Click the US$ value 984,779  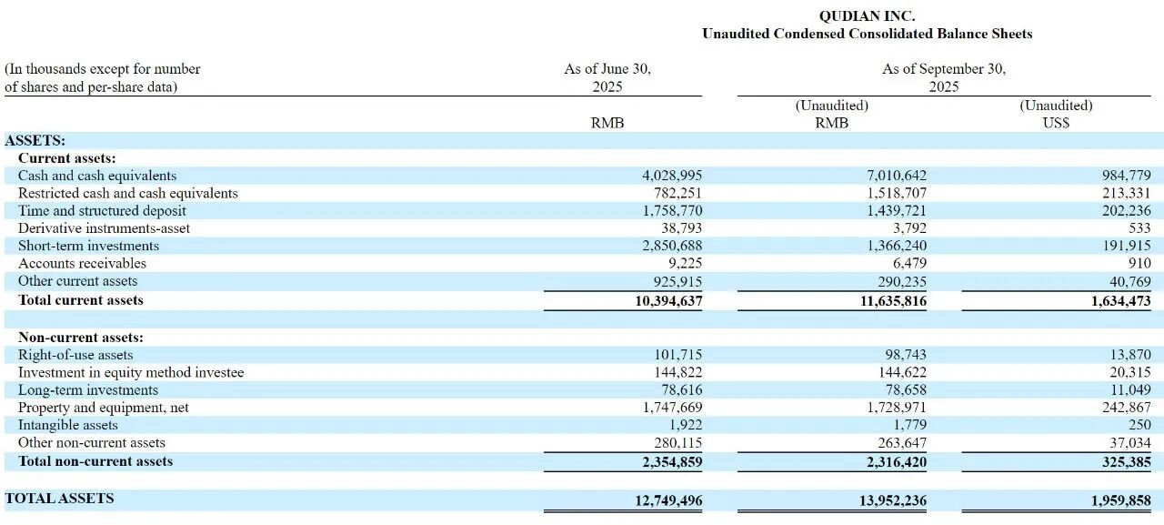pyautogui.click(x=1126, y=176)
